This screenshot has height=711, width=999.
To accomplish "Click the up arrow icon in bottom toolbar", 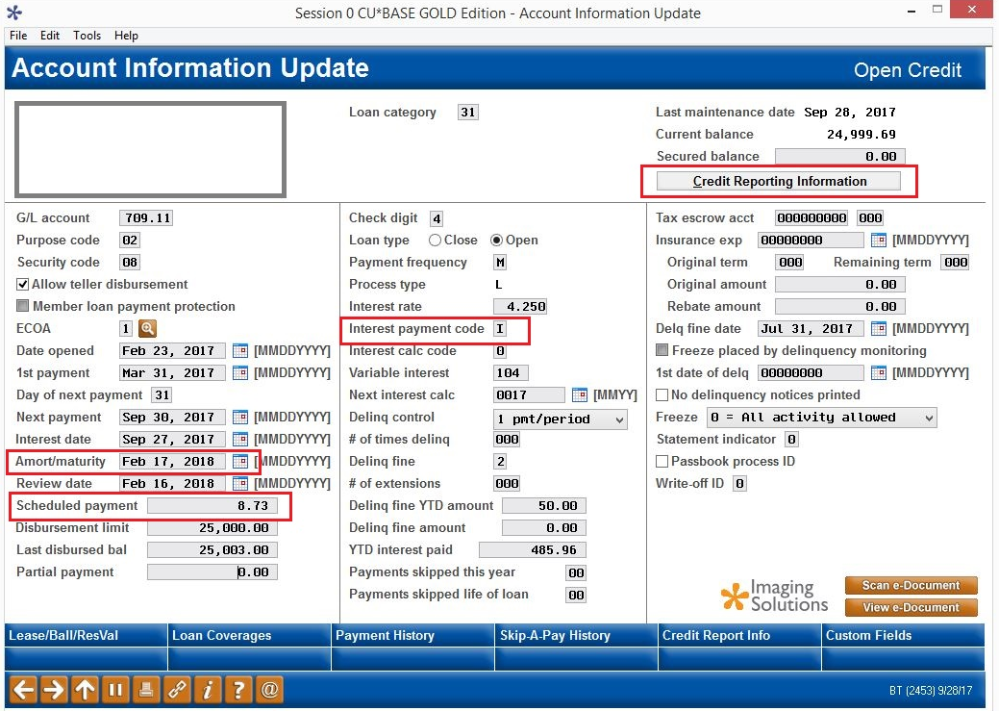I will pos(85,689).
